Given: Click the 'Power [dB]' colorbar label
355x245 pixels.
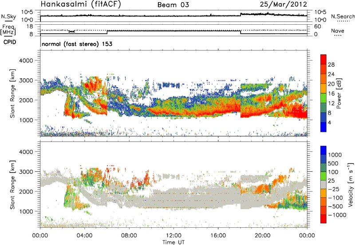Looking at the screenshot, I should (339, 93).
